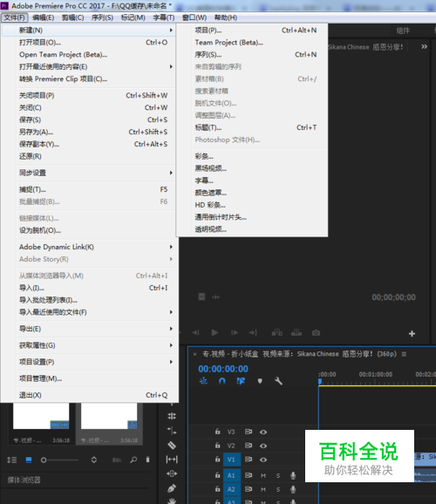
Task: Select the Rate Stretch tool
Action: point(172,431)
